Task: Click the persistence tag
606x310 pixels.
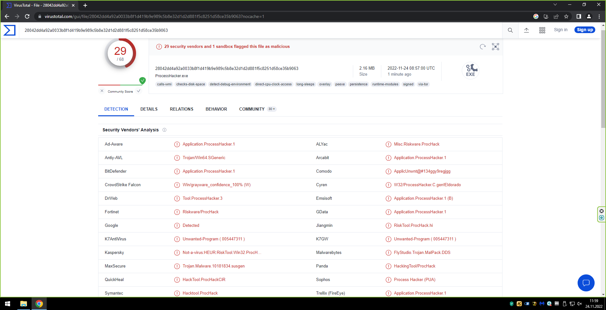Action: pyautogui.click(x=359, y=84)
